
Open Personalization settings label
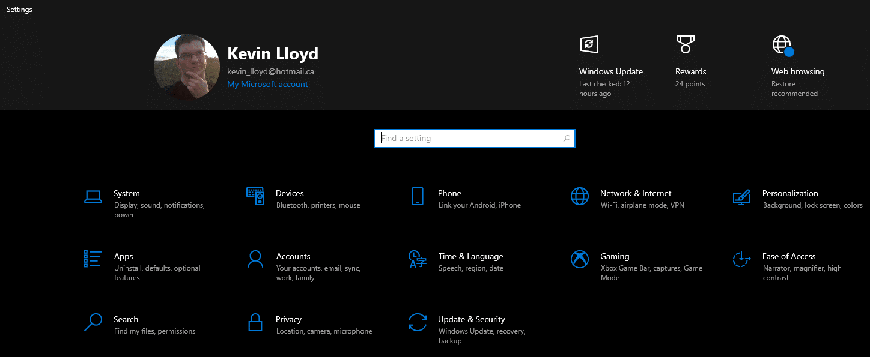pyautogui.click(x=790, y=193)
